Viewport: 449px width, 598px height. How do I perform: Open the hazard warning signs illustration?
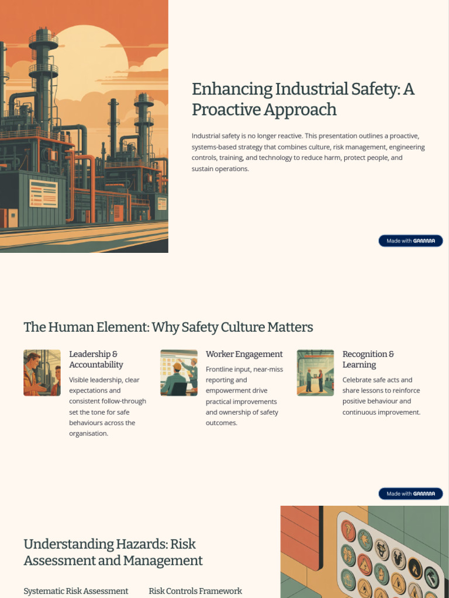point(365,552)
